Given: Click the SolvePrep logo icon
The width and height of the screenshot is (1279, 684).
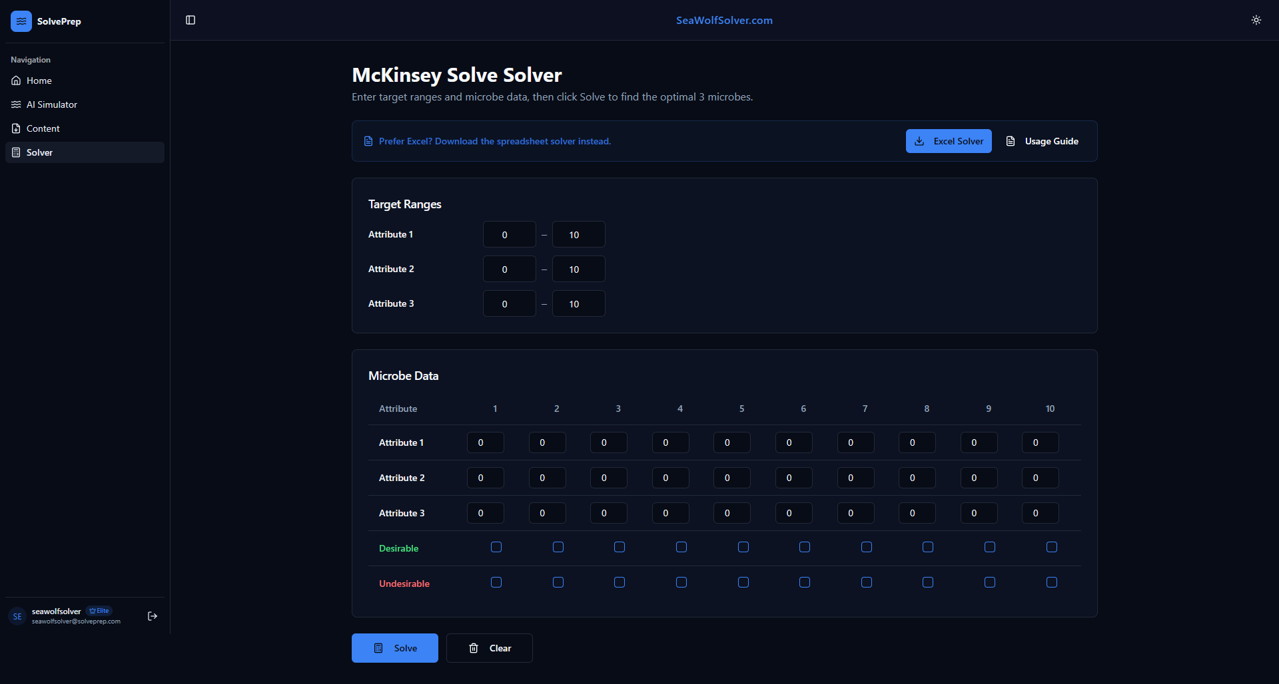Looking at the screenshot, I should tap(21, 21).
